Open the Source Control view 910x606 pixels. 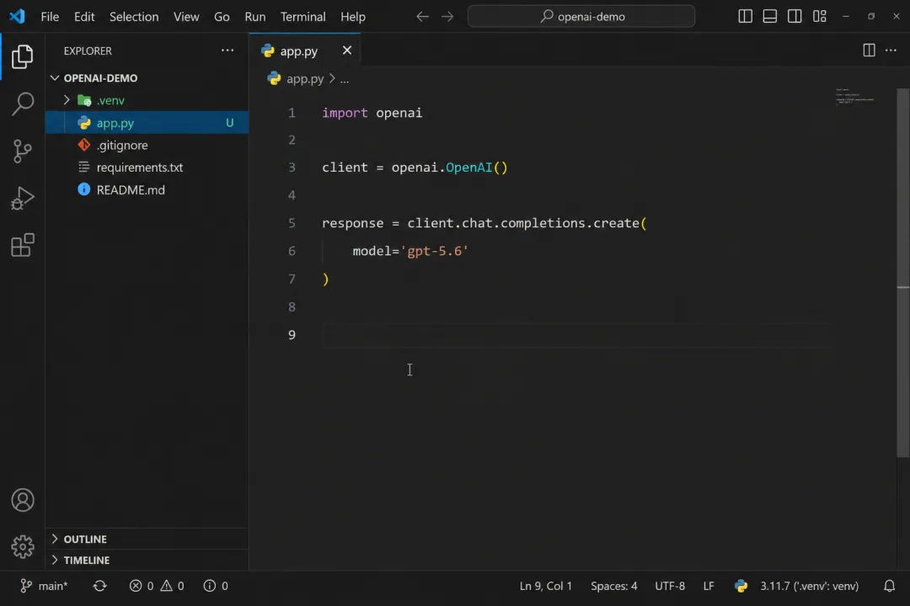click(x=22, y=151)
